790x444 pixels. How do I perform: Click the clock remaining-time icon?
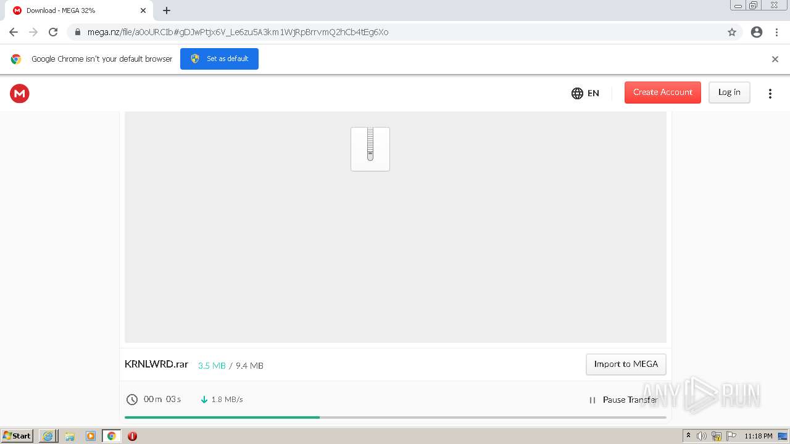coord(132,400)
